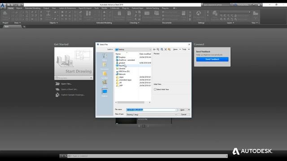
Task: Click the arrow beside the Open button
Action: (189, 110)
